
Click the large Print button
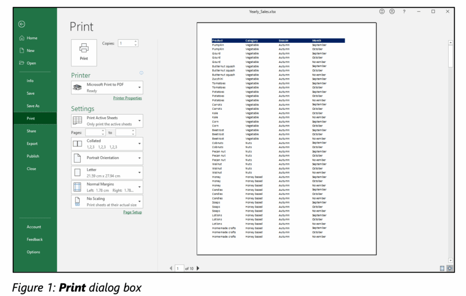(x=84, y=52)
